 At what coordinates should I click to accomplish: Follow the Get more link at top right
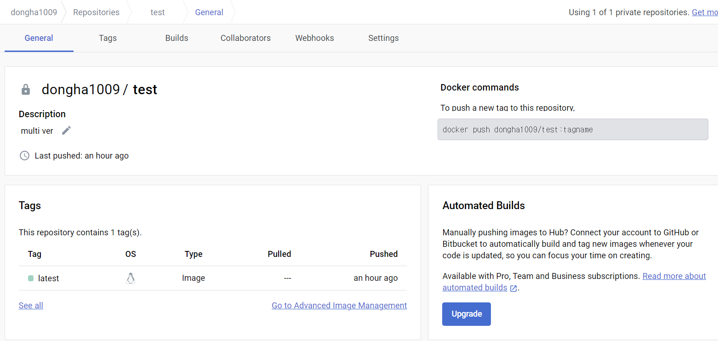[x=705, y=12]
